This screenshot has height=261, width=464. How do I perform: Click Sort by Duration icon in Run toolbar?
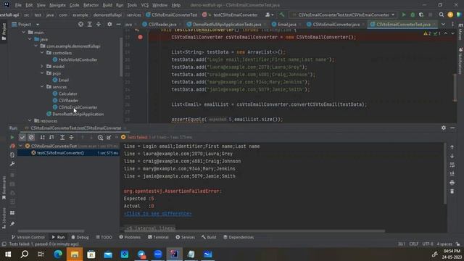51,137
